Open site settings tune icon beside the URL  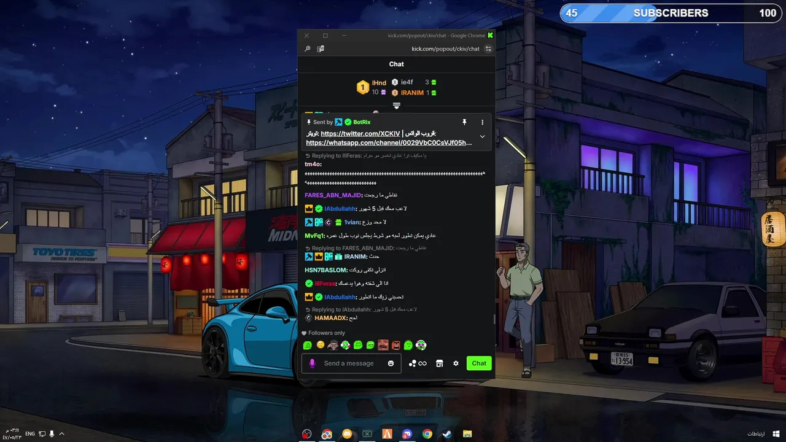coord(488,49)
